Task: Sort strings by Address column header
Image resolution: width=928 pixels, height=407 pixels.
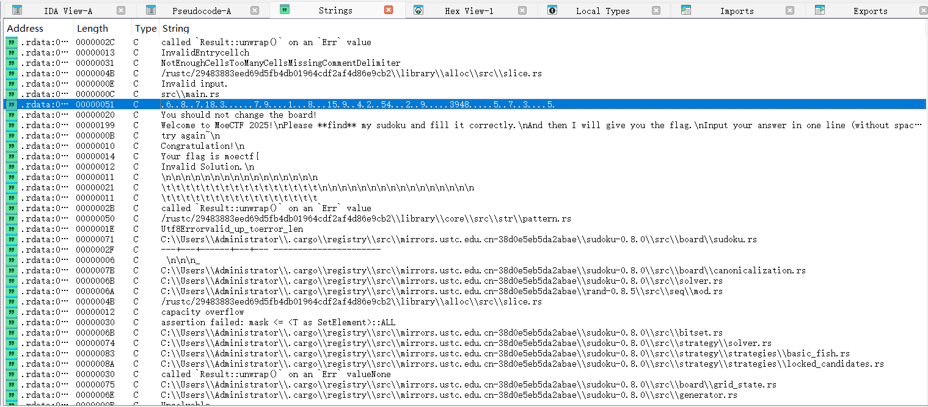Action: pyautogui.click(x=26, y=29)
